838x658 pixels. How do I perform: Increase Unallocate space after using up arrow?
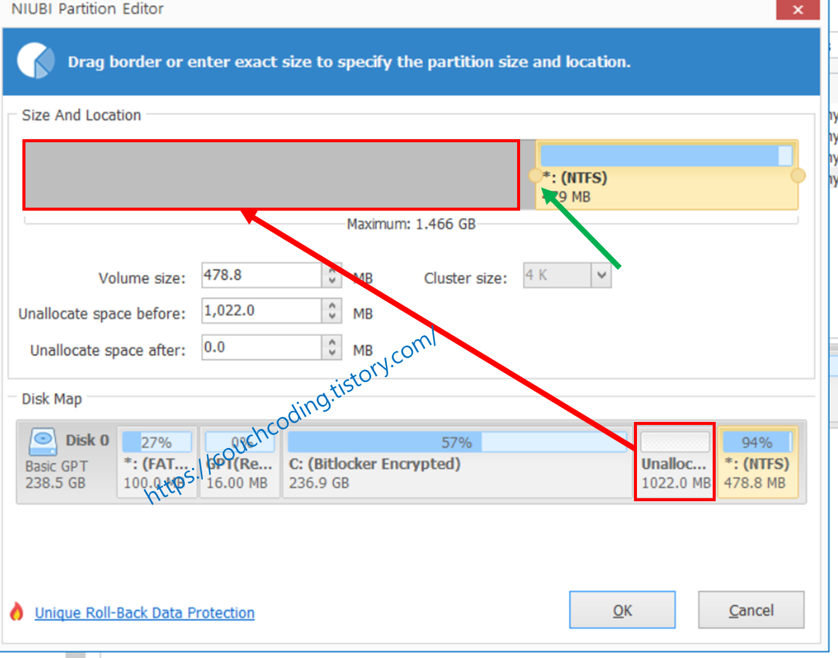point(332,342)
